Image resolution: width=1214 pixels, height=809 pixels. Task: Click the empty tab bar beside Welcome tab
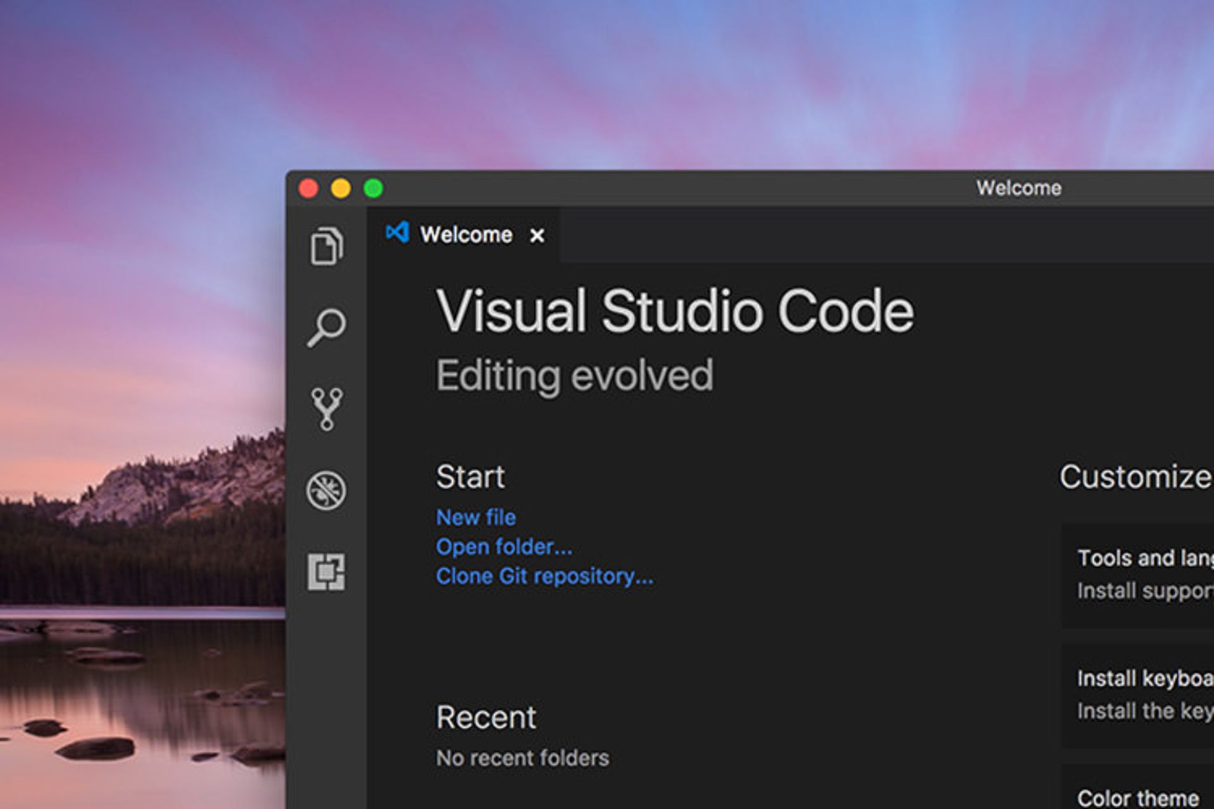point(885,235)
